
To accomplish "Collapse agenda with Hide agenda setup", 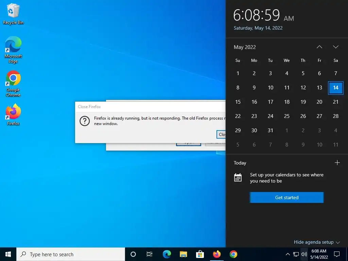I will (317, 242).
